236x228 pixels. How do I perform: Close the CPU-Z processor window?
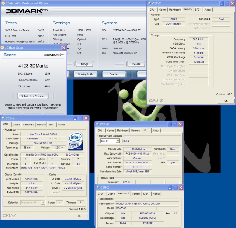(86, 118)
